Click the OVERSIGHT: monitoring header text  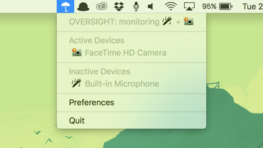coord(114,22)
